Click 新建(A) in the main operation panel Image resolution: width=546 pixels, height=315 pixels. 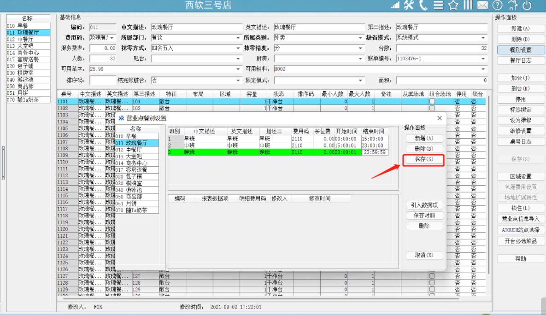pos(520,29)
